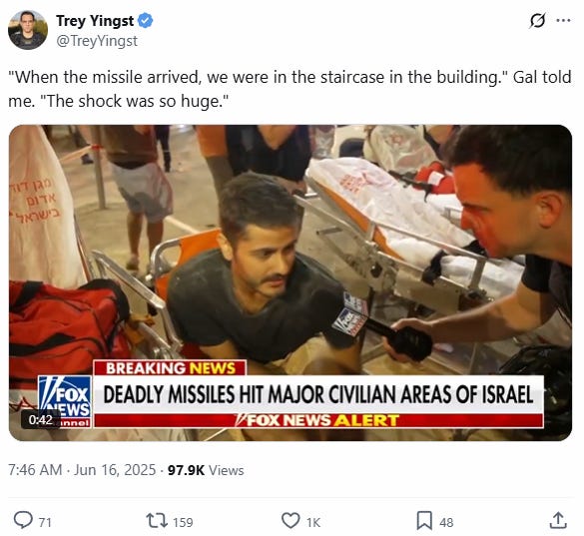
Task: Open the three-dot more options menu
Action: (x=563, y=21)
